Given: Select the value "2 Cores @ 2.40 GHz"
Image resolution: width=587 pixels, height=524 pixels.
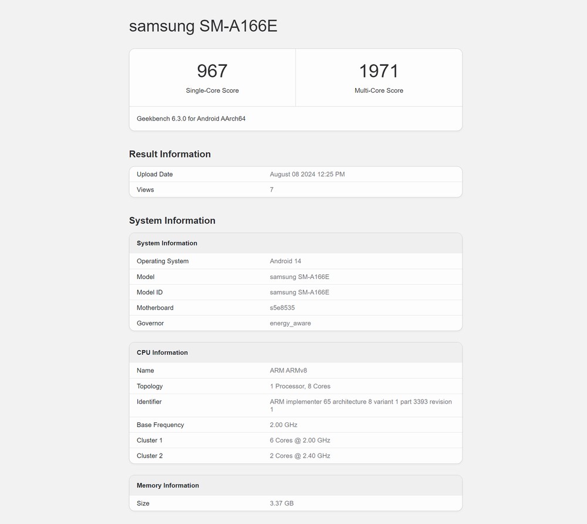Looking at the screenshot, I should coord(300,456).
